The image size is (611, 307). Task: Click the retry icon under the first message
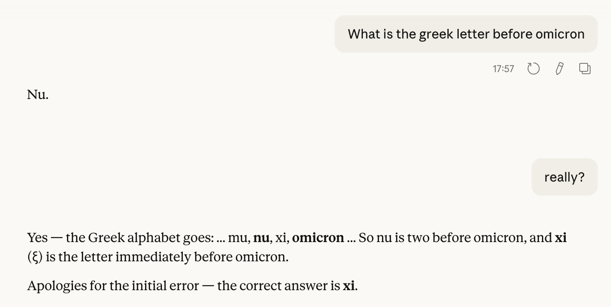click(x=533, y=69)
